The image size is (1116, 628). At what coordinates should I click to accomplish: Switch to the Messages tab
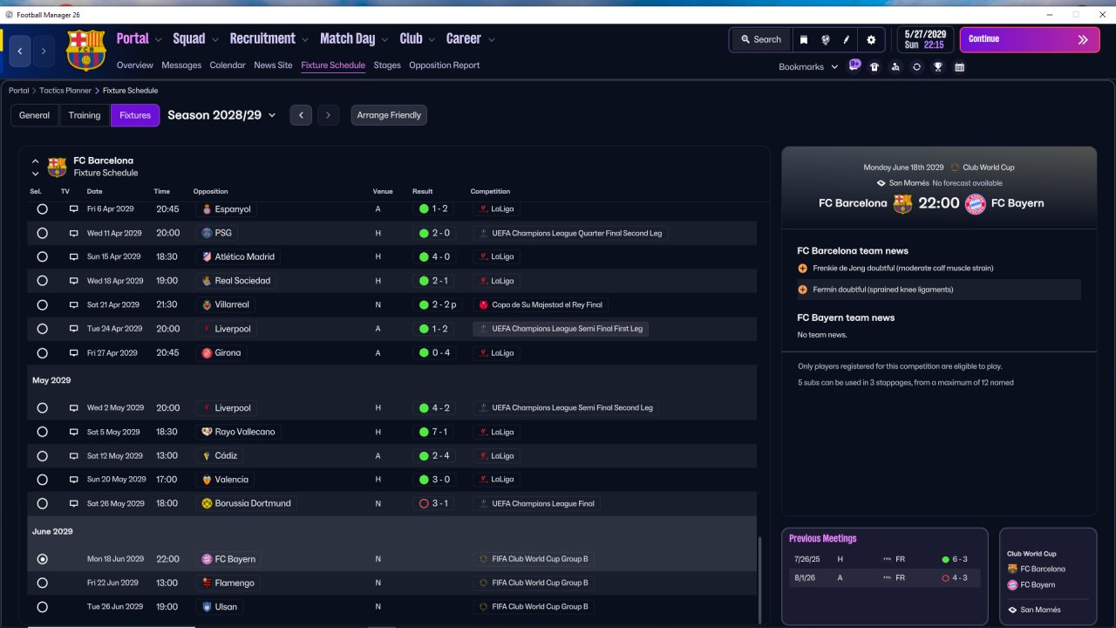181,65
